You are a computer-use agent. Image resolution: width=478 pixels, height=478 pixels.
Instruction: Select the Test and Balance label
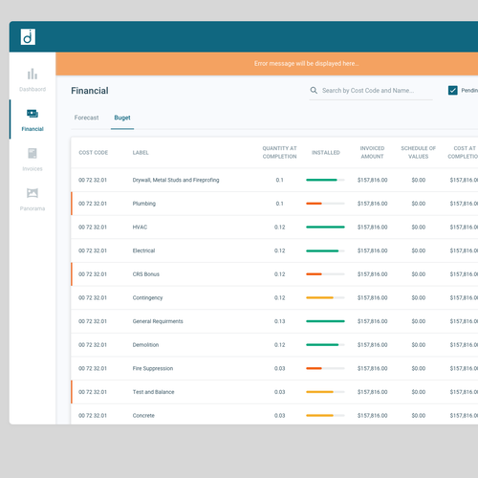click(x=153, y=392)
